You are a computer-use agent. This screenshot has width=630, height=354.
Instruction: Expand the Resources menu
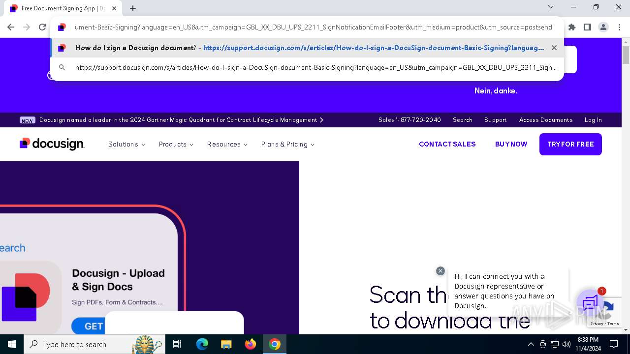tap(227, 144)
